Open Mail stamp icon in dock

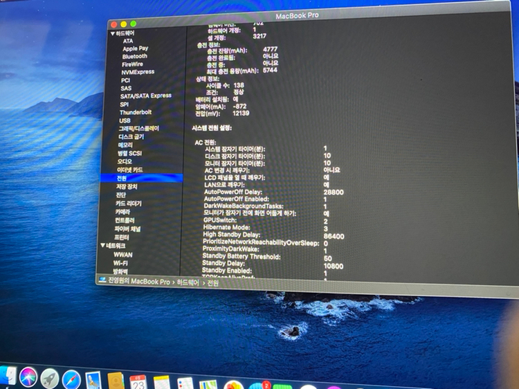pos(93,380)
